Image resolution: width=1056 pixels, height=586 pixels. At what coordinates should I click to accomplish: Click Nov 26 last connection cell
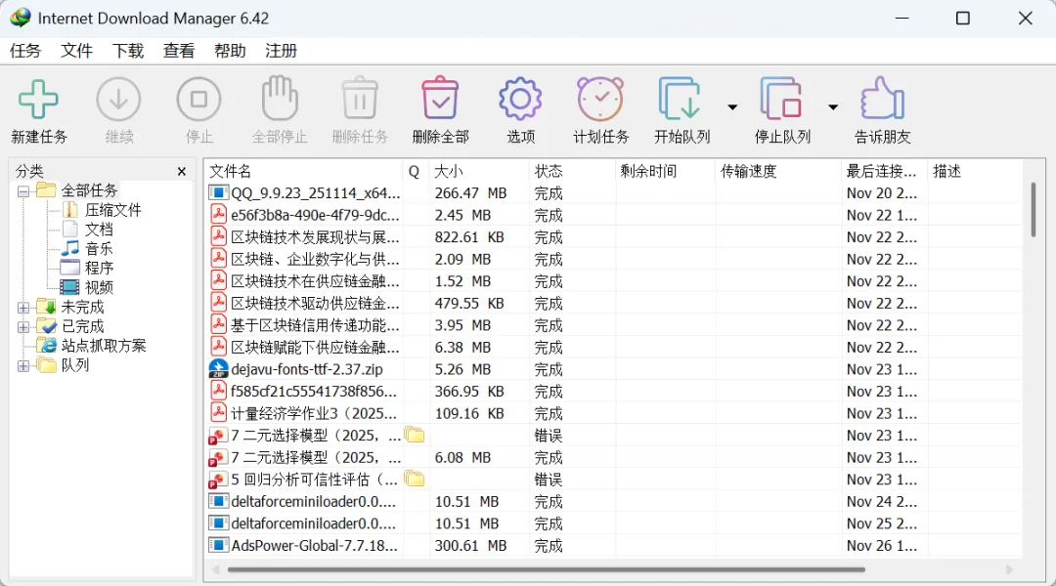point(882,546)
